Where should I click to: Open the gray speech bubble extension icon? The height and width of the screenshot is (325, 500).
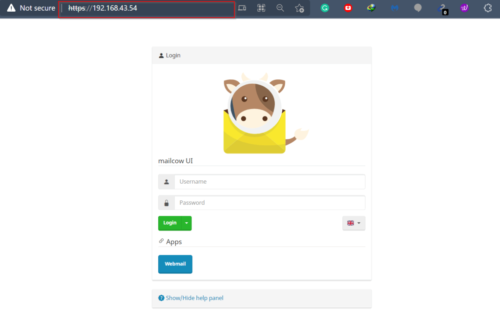(x=418, y=8)
